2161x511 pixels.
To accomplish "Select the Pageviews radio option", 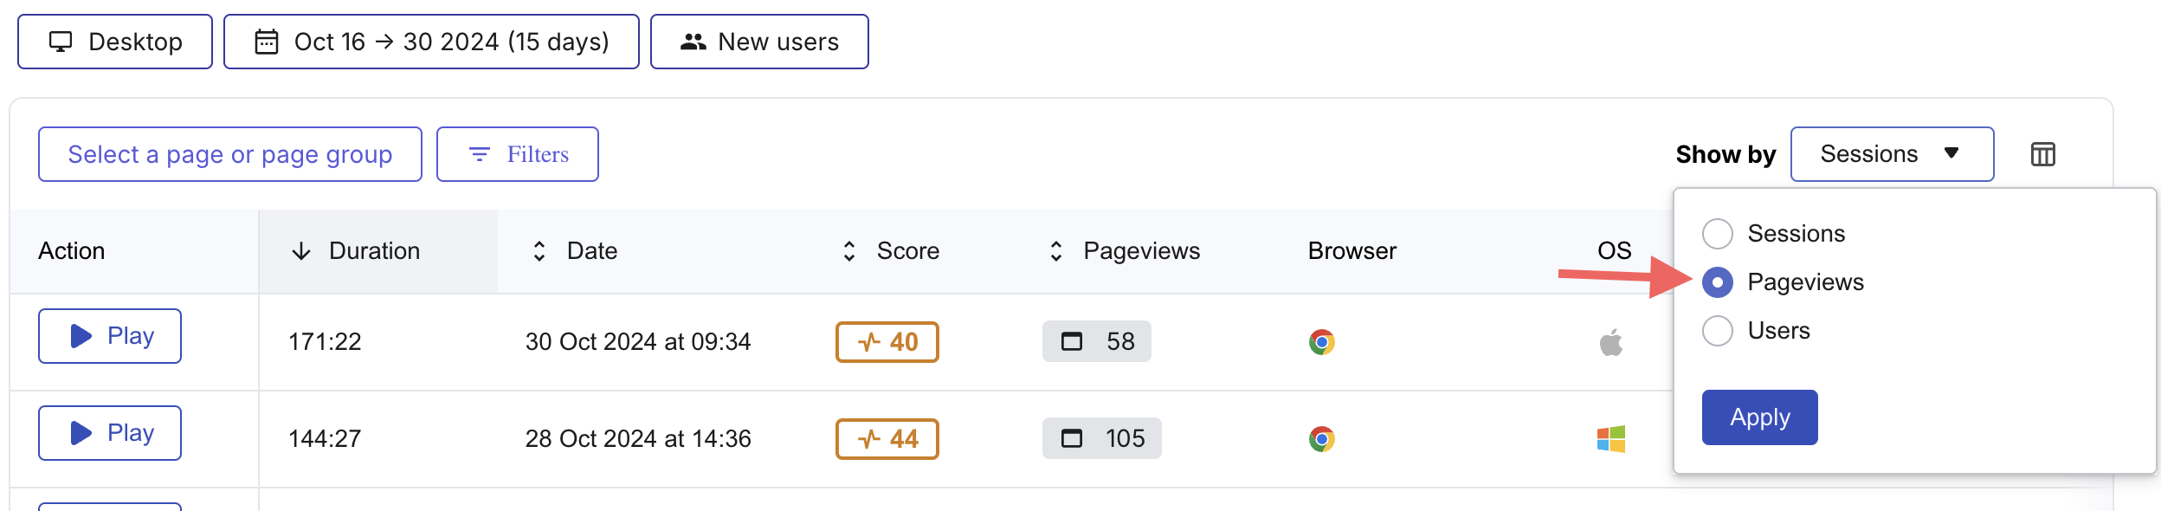I will tap(1717, 282).
